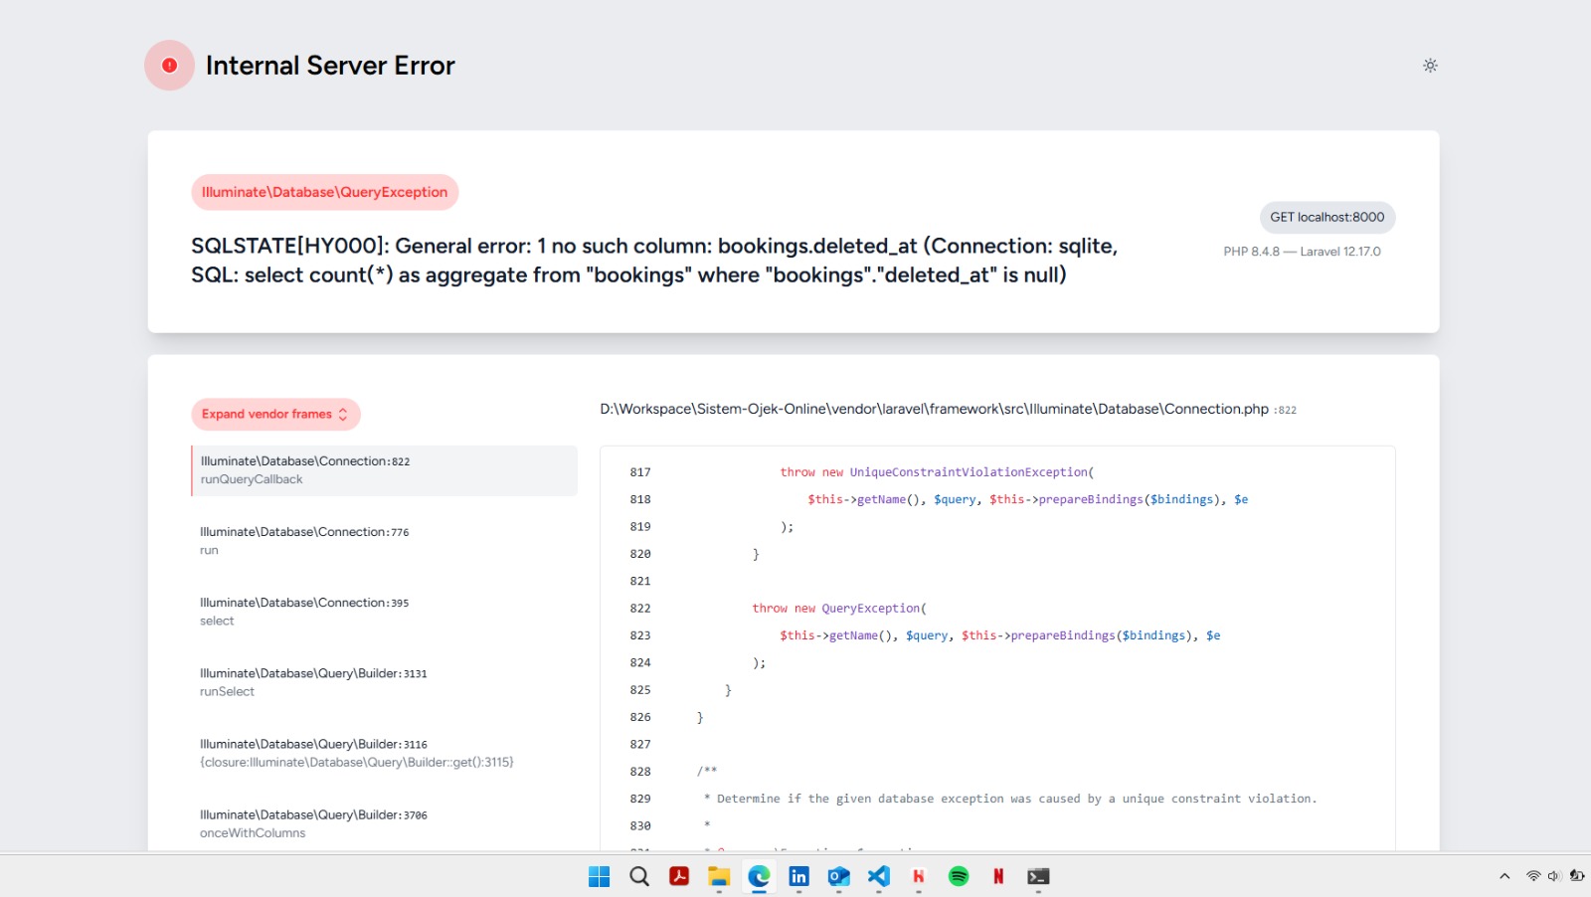1591x897 pixels.
Task: Open File Explorer from the taskbar
Action: (x=719, y=876)
